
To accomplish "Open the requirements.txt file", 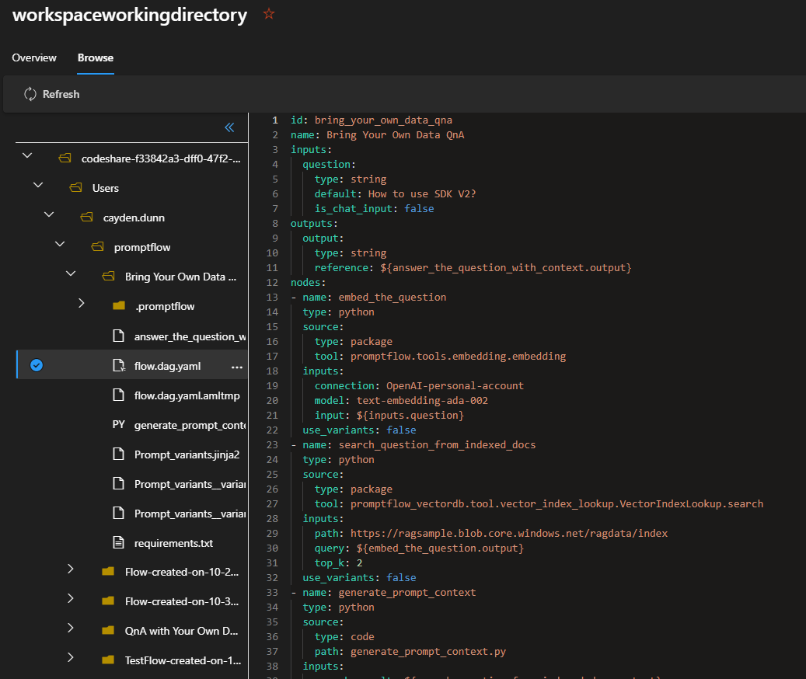I will tap(173, 543).
